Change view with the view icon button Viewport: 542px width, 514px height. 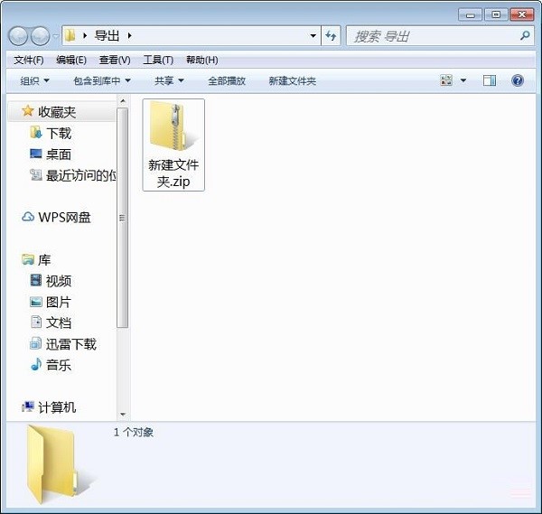(446, 80)
